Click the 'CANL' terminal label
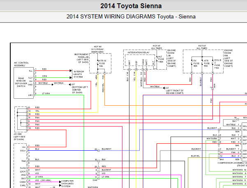Screen dimensions: 247x188 [23, 186]
